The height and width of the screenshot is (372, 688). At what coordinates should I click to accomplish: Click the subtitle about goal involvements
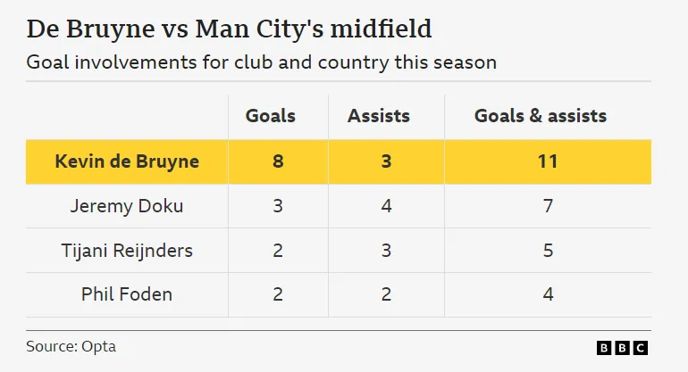pyautogui.click(x=262, y=62)
